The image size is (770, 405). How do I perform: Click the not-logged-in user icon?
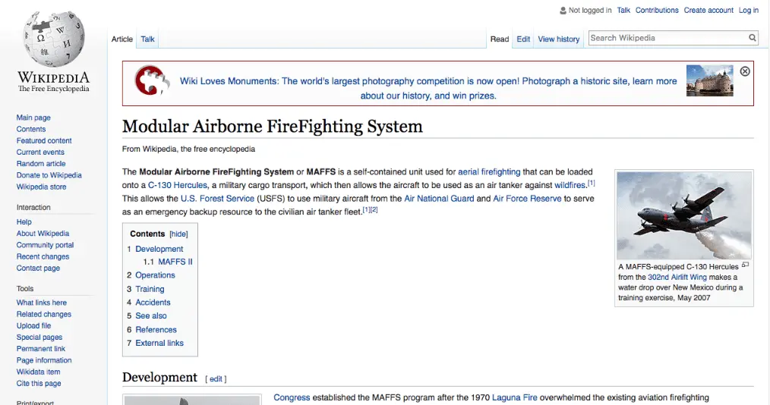coord(563,11)
